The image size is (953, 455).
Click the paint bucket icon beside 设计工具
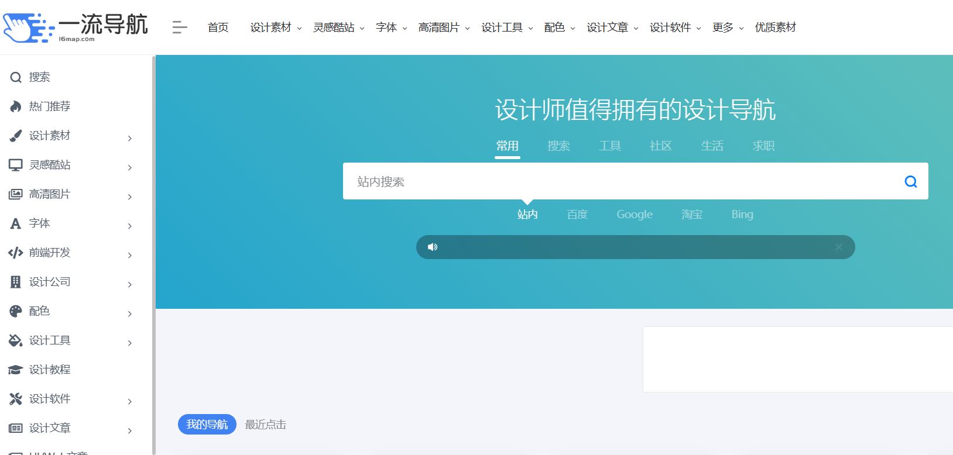coord(16,340)
